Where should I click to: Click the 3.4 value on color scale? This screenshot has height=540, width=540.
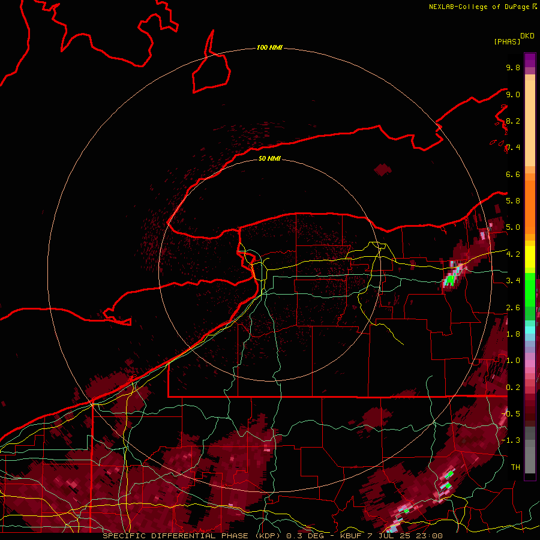pos(513,280)
